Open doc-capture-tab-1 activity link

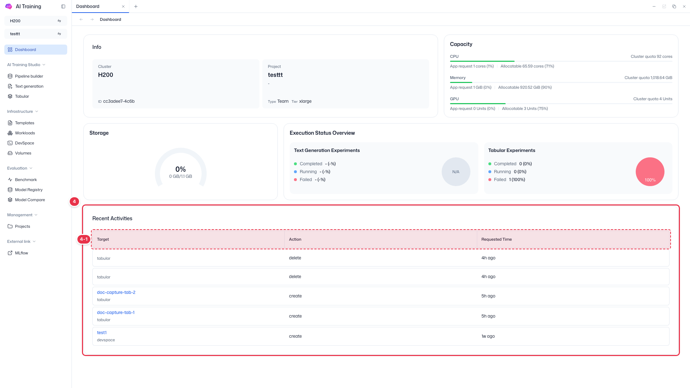tap(116, 313)
